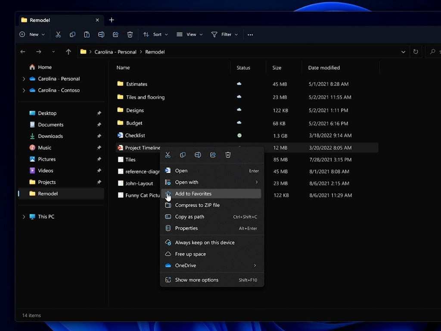Viewport: 441px width, 331px height.
Task: Sort by the Date modified column header
Action: coord(324,68)
